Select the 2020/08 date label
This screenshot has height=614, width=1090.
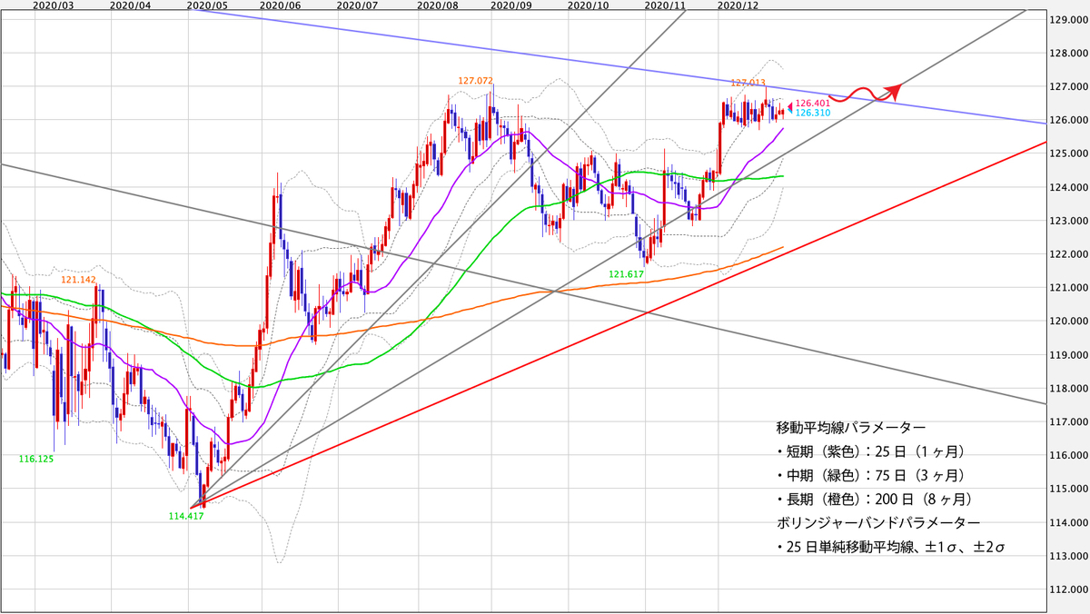[436, 5]
